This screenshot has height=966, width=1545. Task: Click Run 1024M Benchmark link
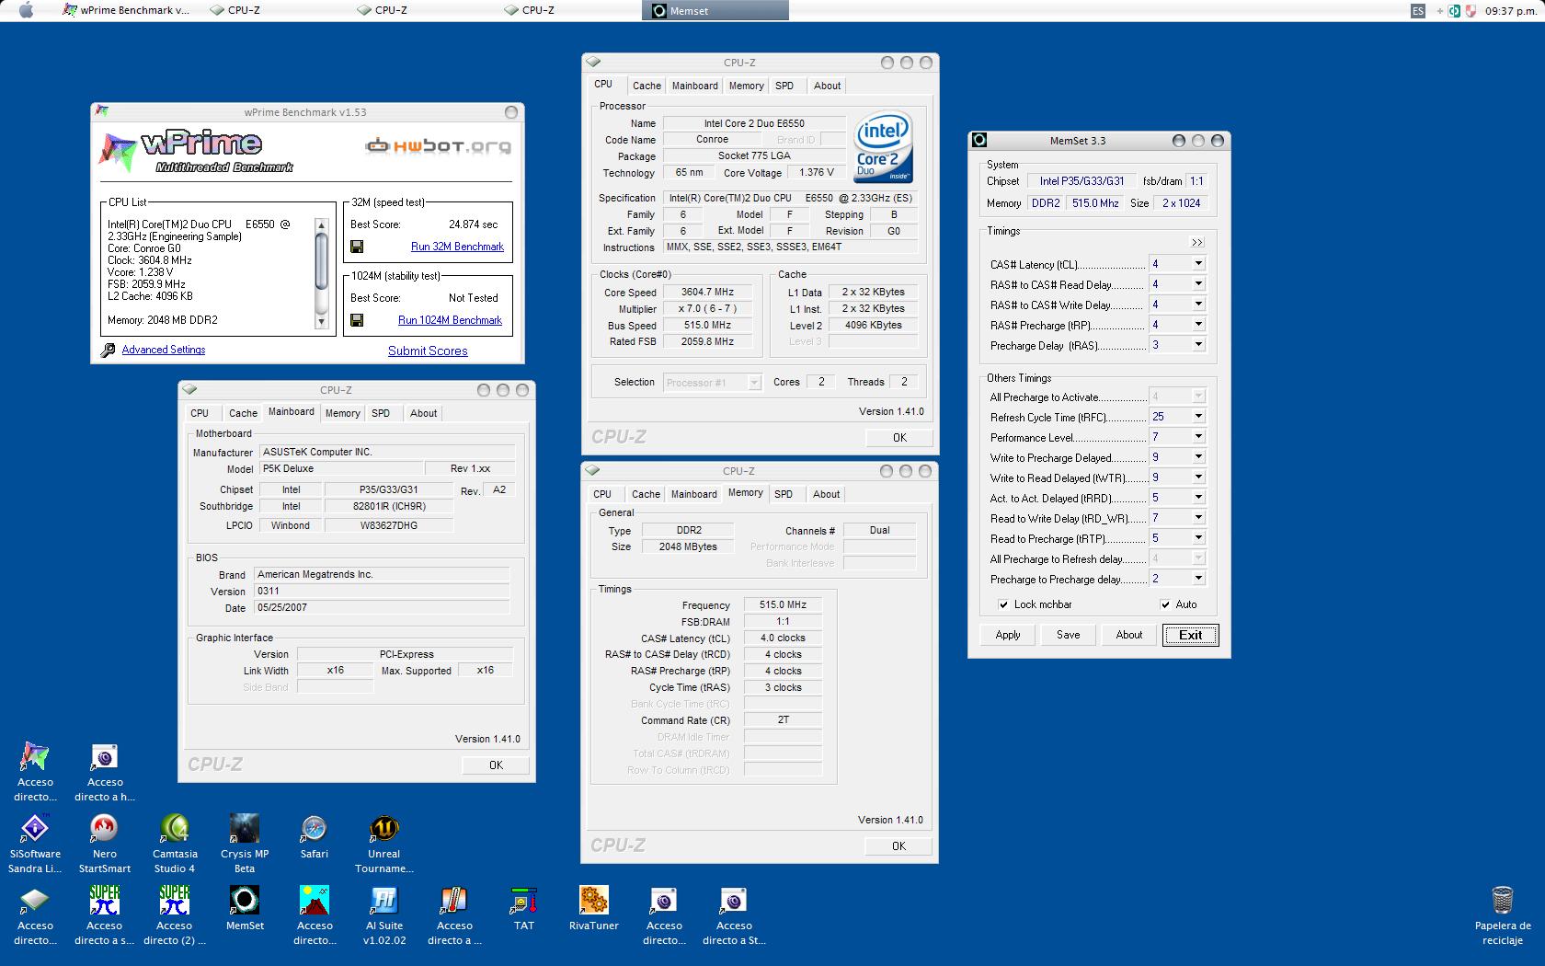coord(450,320)
